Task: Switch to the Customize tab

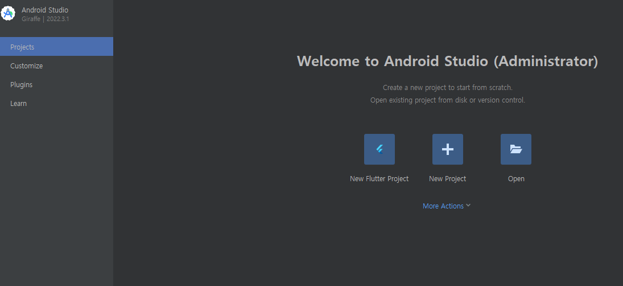Action: 56,66
